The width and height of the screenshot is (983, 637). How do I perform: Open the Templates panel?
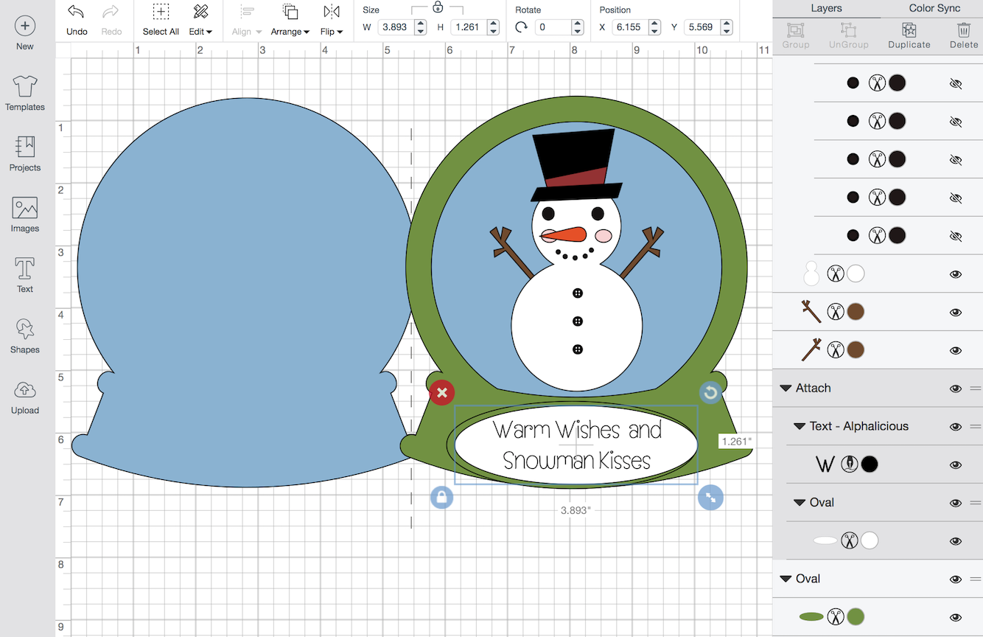pos(25,94)
